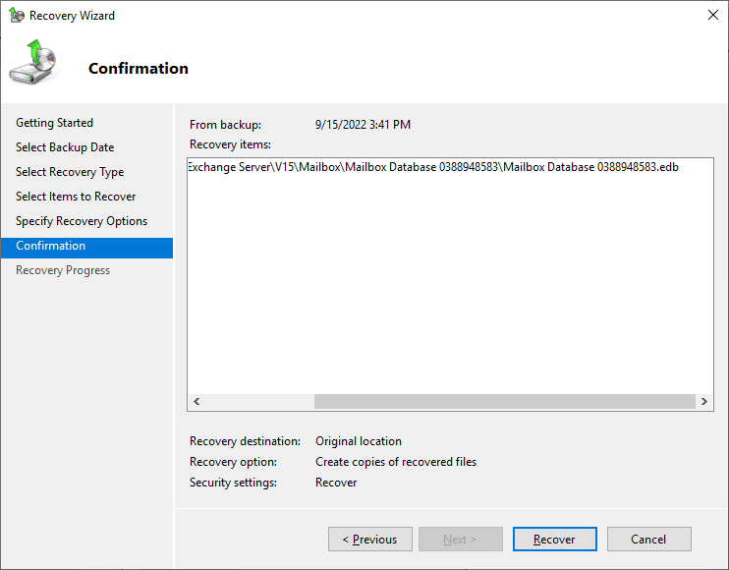Viewport: 729px width, 570px height.
Task: Open the Select Backup Date step
Action: click(65, 147)
